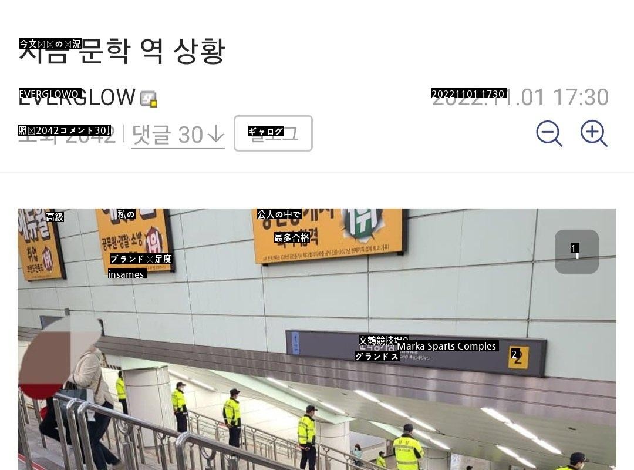Click the 조회 2042 view count
Image resolution: width=634 pixels, height=470 pixels.
(67, 135)
